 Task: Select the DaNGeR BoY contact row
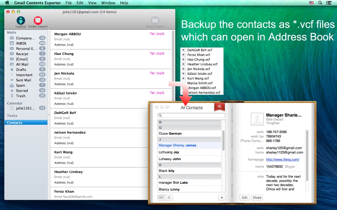[x=99, y=118]
